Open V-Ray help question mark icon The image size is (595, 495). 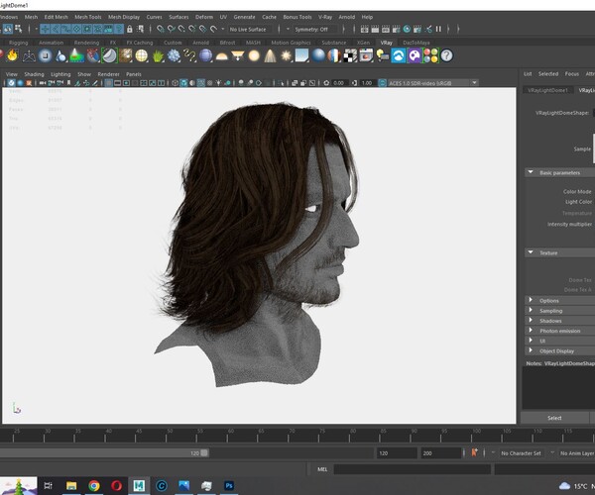[x=446, y=56]
